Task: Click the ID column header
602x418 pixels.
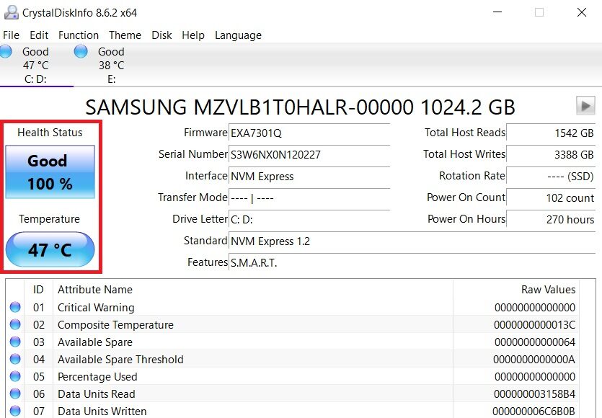Action: tap(38, 290)
